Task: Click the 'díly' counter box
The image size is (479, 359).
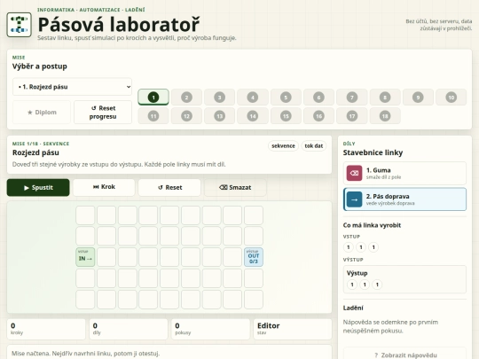Action: 129,329
